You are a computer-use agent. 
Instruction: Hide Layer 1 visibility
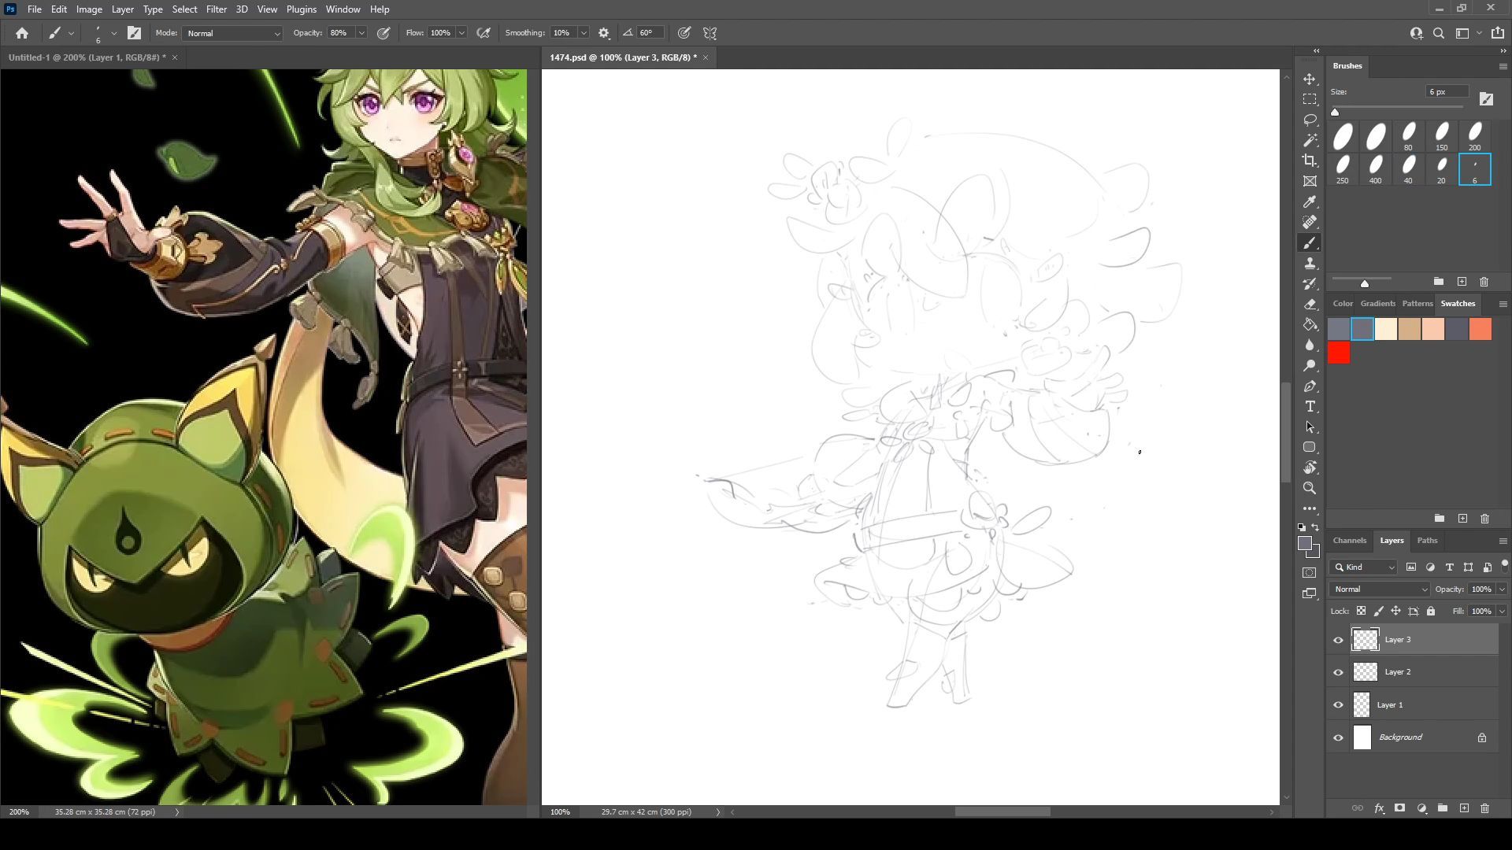1338,705
